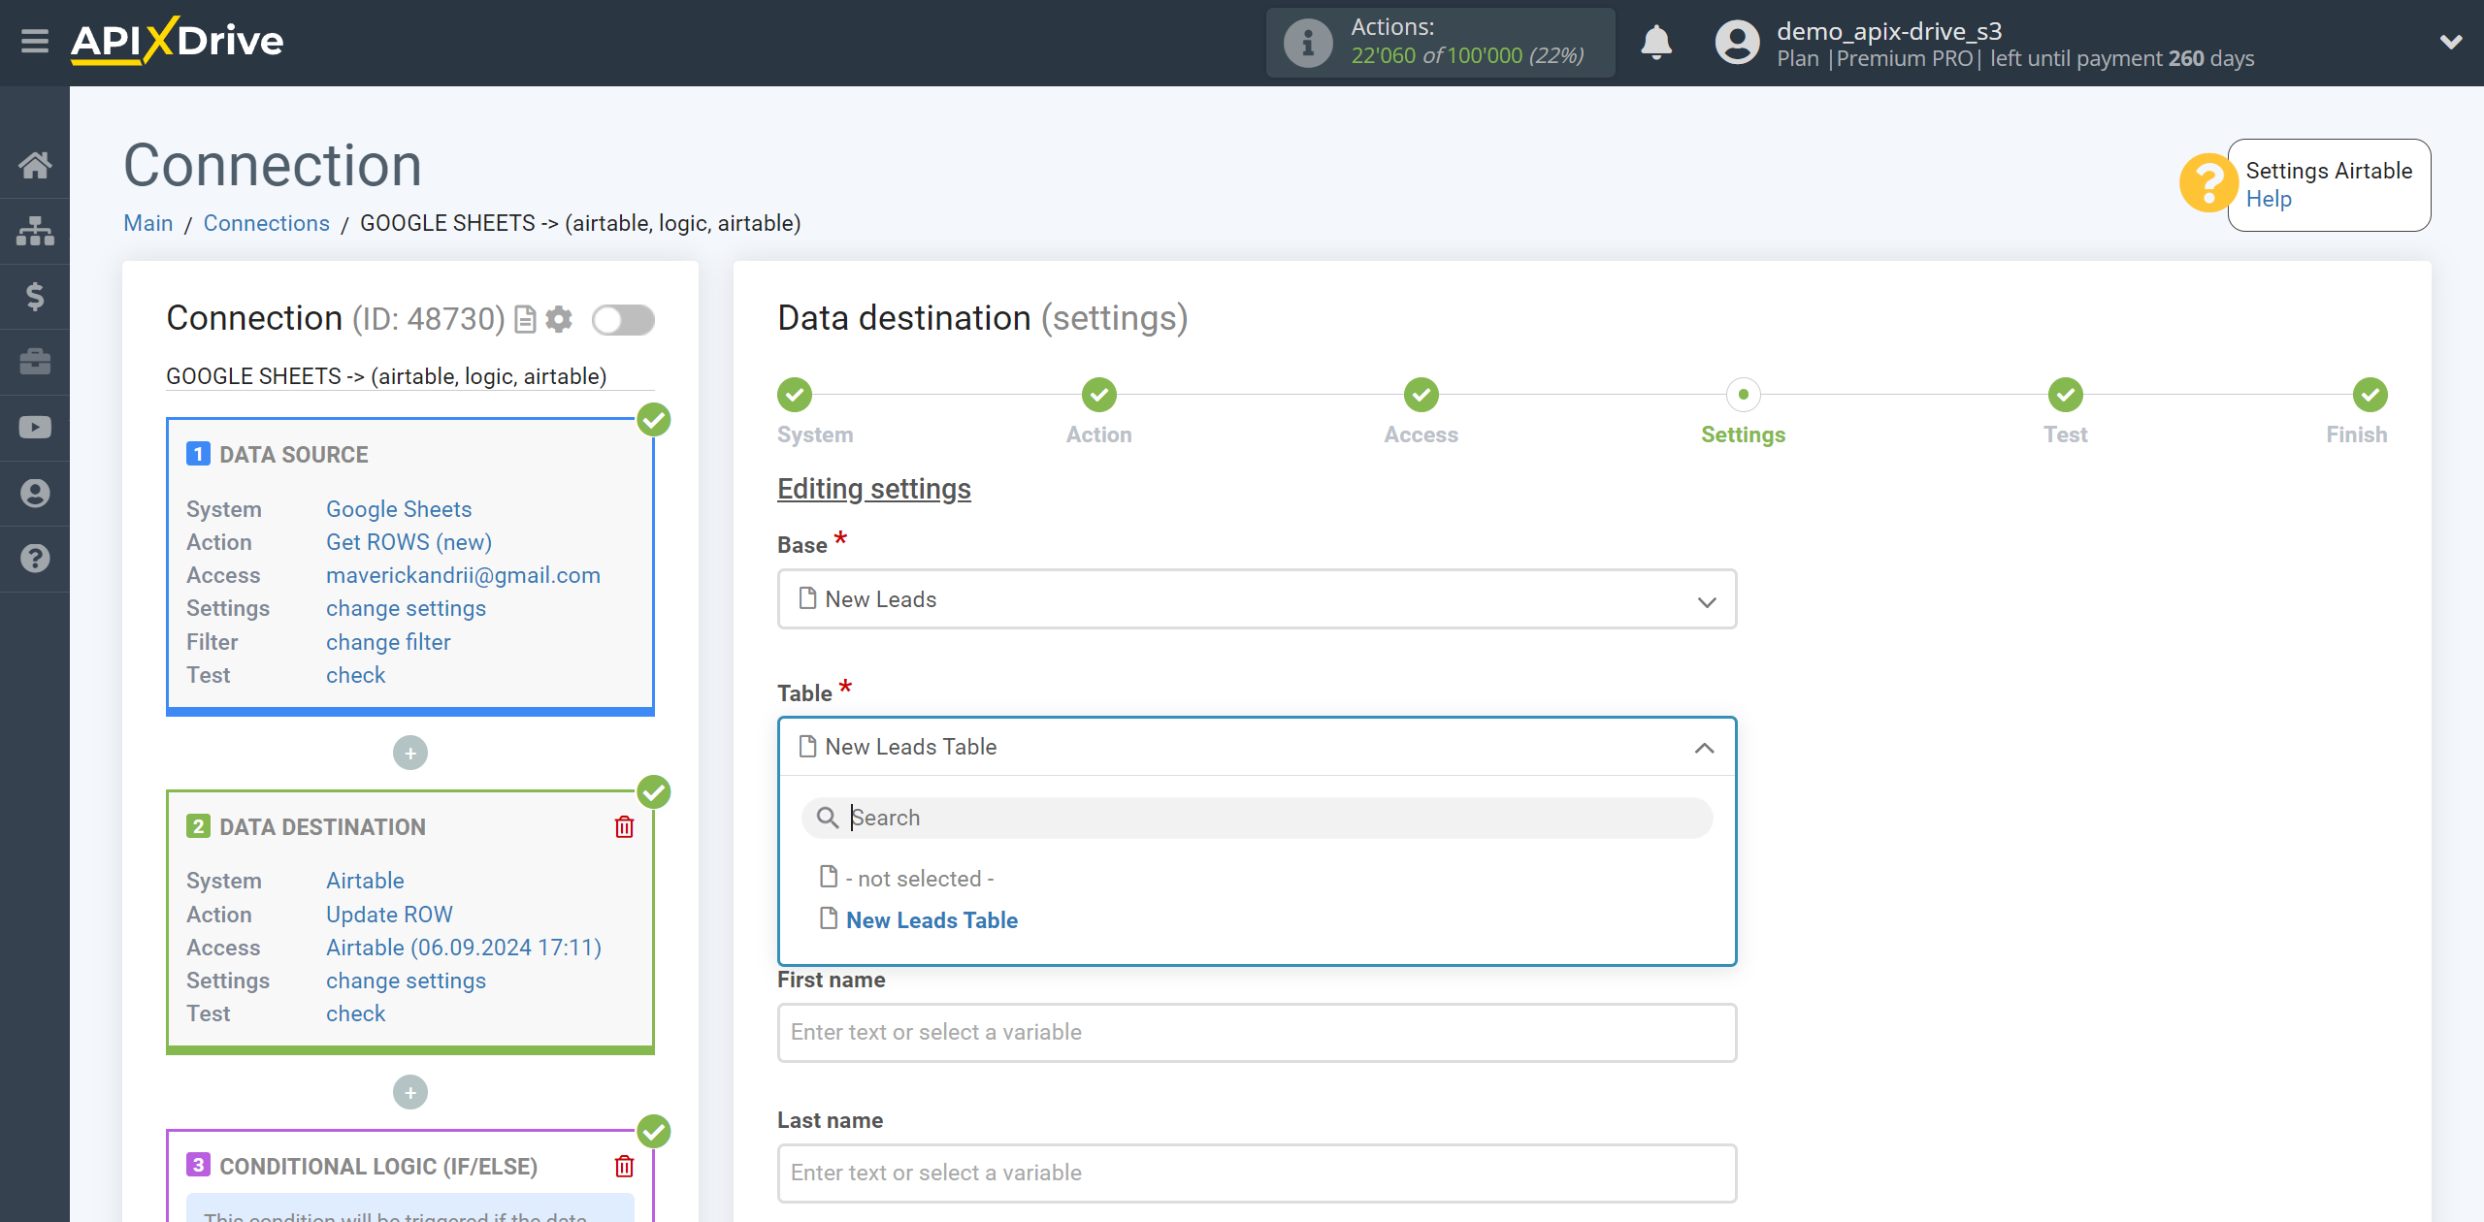Go to Action step
The width and height of the screenshot is (2484, 1222).
[x=1098, y=395]
